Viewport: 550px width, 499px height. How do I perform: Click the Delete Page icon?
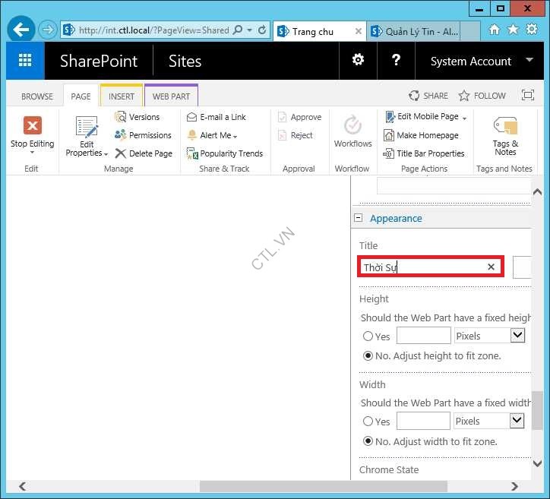coord(121,153)
